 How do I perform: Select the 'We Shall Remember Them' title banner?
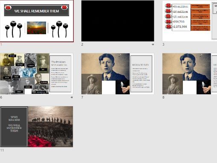(37, 10)
